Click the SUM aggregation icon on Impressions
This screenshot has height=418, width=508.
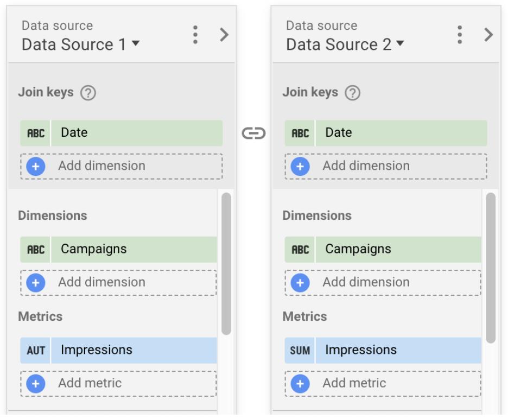(300, 350)
